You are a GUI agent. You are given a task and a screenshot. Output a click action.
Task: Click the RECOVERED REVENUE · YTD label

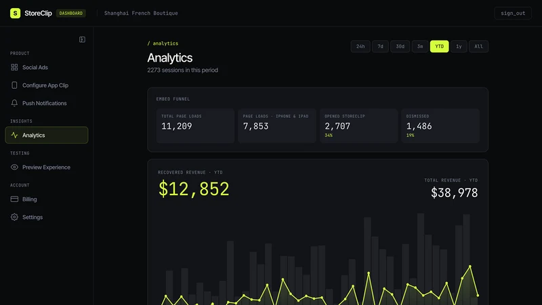click(x=190, y=172)
